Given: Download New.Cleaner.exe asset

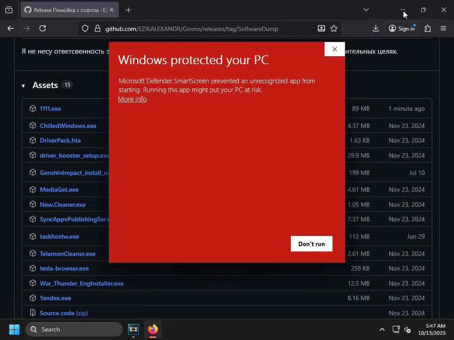Looking at the screenshot, I should tap(63, 205).
